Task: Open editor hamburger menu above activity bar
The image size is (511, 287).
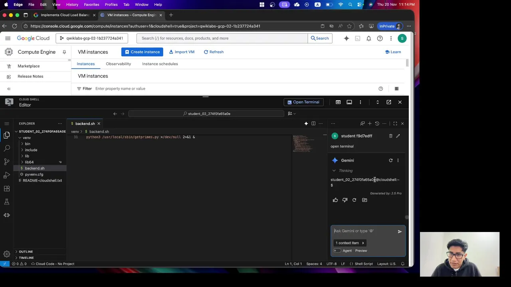Action: [7, 124]
